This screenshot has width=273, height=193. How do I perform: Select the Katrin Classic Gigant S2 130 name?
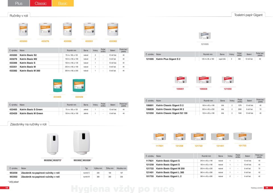[x=172, y=113]
